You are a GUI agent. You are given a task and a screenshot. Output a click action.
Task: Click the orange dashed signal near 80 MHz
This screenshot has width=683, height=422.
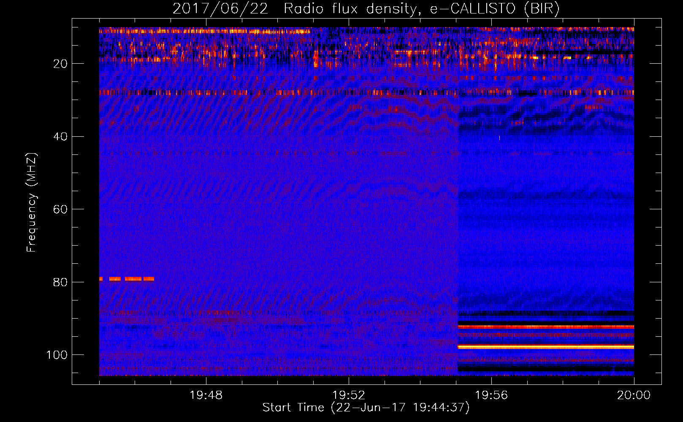coord(127,279)
